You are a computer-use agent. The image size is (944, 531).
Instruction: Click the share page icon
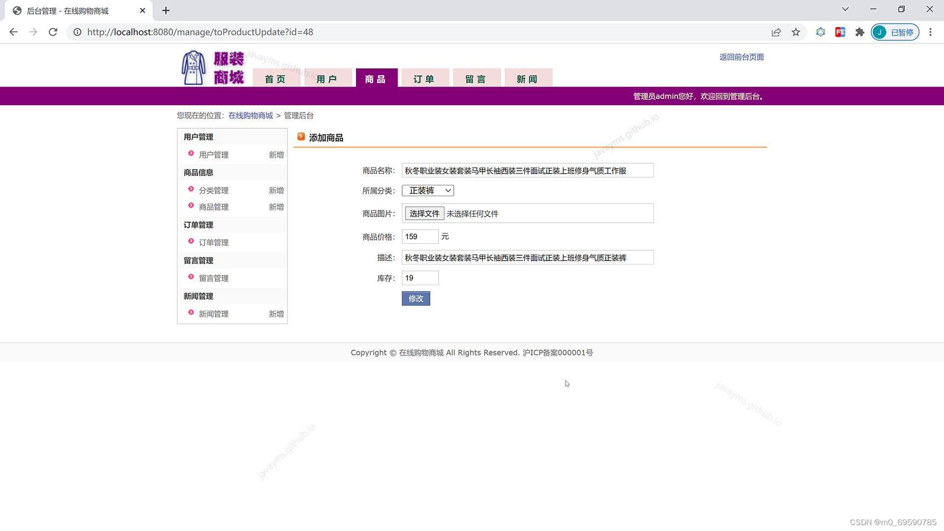[776, 32]
